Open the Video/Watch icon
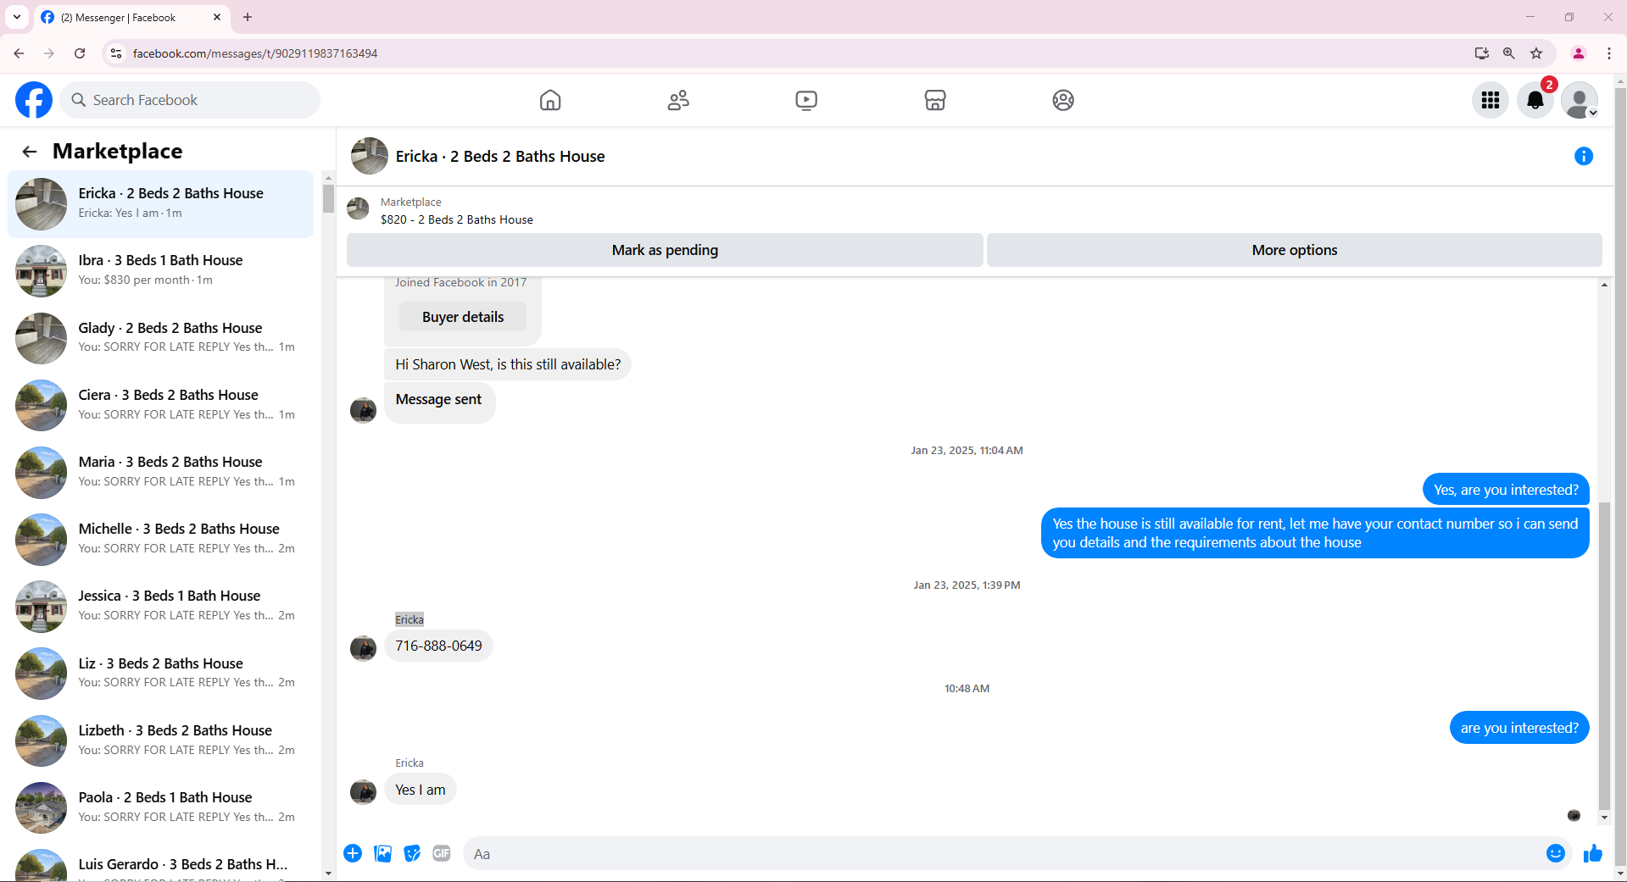Image resolution: width=1627 pixels, height=882 pixels. pos(806,100)
